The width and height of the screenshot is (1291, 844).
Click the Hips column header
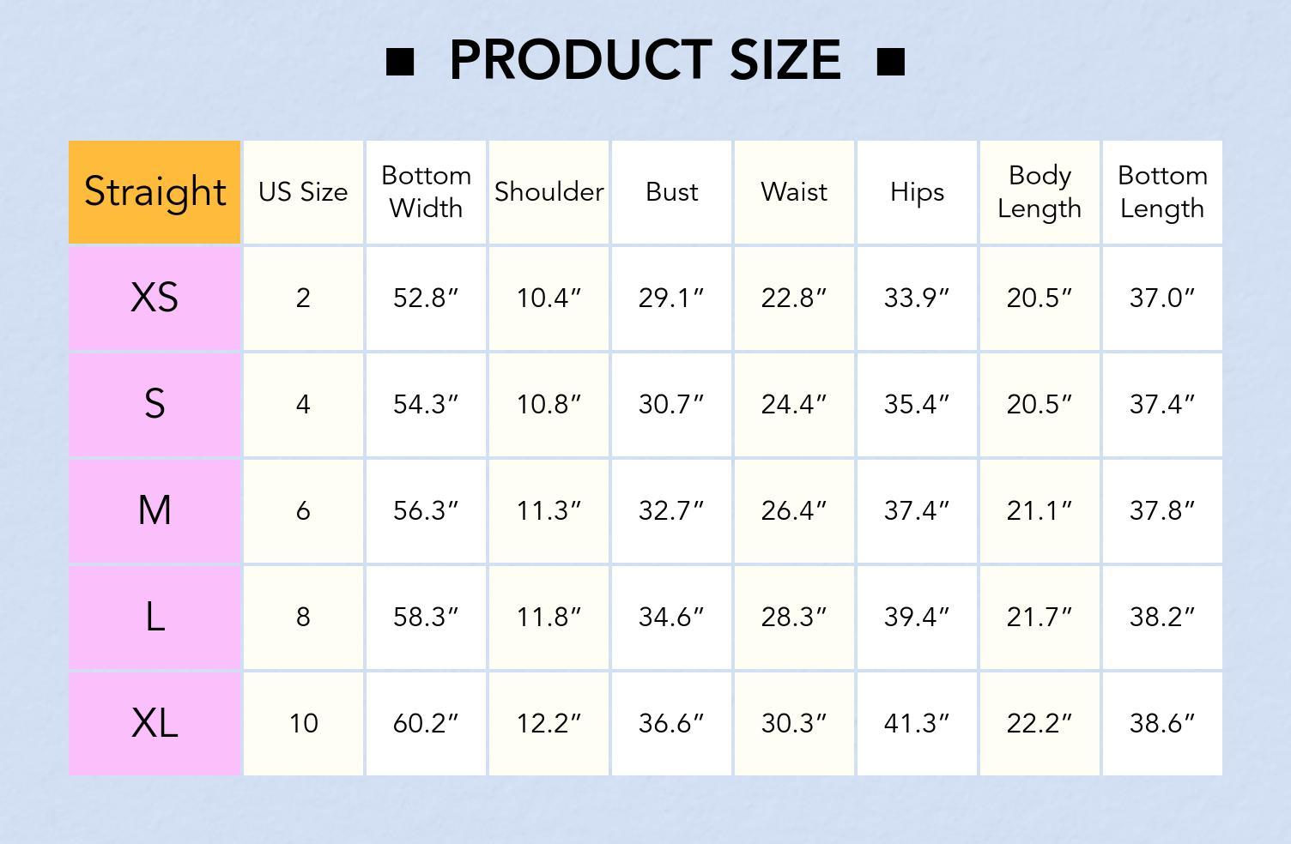(x=917, y=192)
